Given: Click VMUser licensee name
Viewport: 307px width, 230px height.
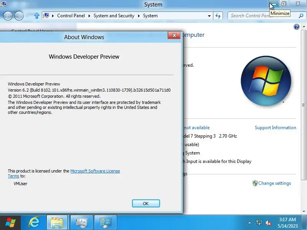Looking at the screenshot, I should (21, 184).
